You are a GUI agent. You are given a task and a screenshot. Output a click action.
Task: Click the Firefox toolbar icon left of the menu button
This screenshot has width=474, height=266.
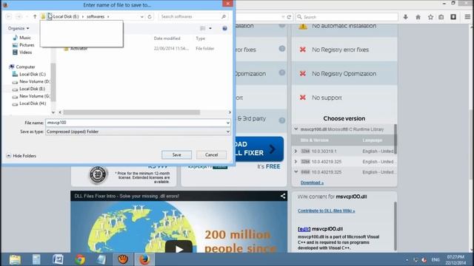tap(453, 17)
